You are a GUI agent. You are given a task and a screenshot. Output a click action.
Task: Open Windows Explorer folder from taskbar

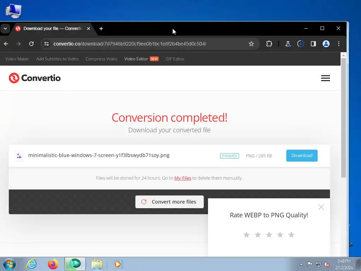pos(97,264)
